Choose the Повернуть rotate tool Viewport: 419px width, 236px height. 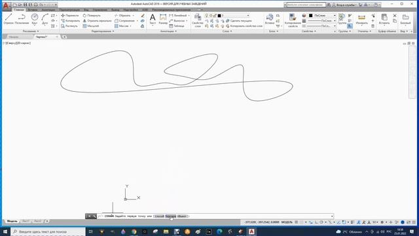[92, 16]
